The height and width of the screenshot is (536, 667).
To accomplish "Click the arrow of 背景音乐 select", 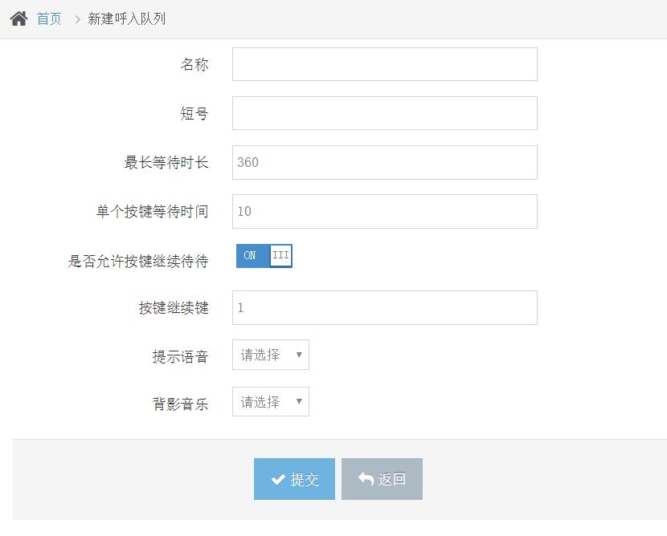I will coord(299,402).
